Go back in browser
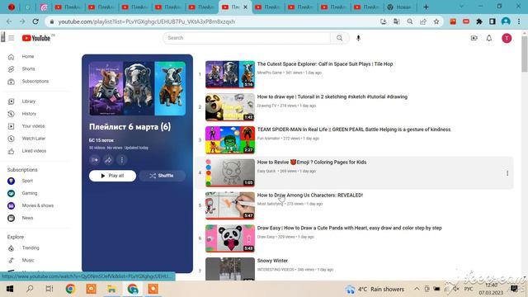This screenshot has height=297, width=528. pos(9,21)
